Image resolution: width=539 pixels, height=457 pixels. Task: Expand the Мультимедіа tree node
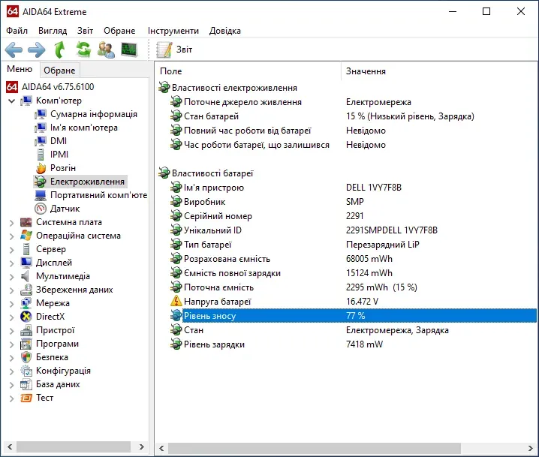click(11, 276)
